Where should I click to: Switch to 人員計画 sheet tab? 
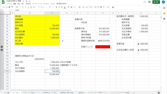click(x=81, y=92)
